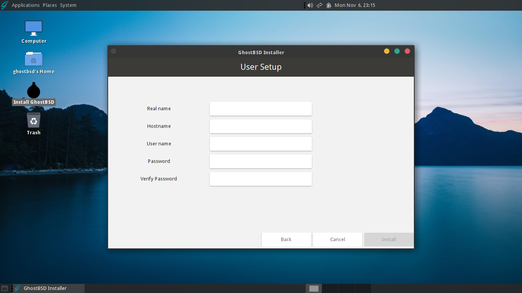Open the volume control tray icon

(310, 5)
